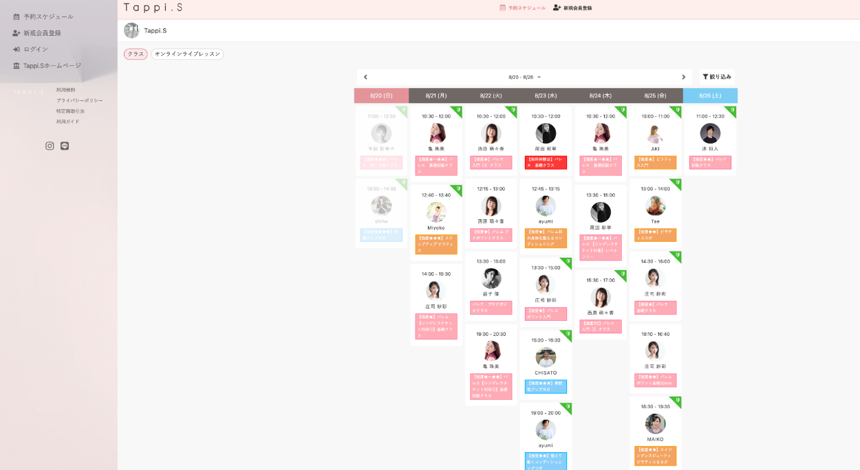The image size is (860, 470).
Task: Open the 絞り込み filter panel
Action: point(717,77)
